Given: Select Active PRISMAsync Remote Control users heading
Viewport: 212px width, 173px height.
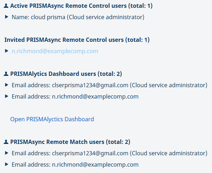Looking at the screenshot, I should (82, 6).
